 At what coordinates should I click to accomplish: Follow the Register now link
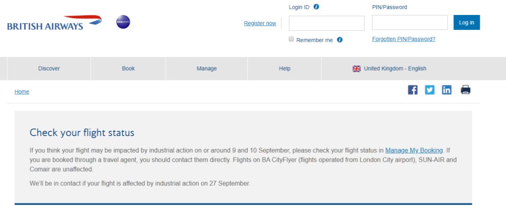(x=260, y=23)
